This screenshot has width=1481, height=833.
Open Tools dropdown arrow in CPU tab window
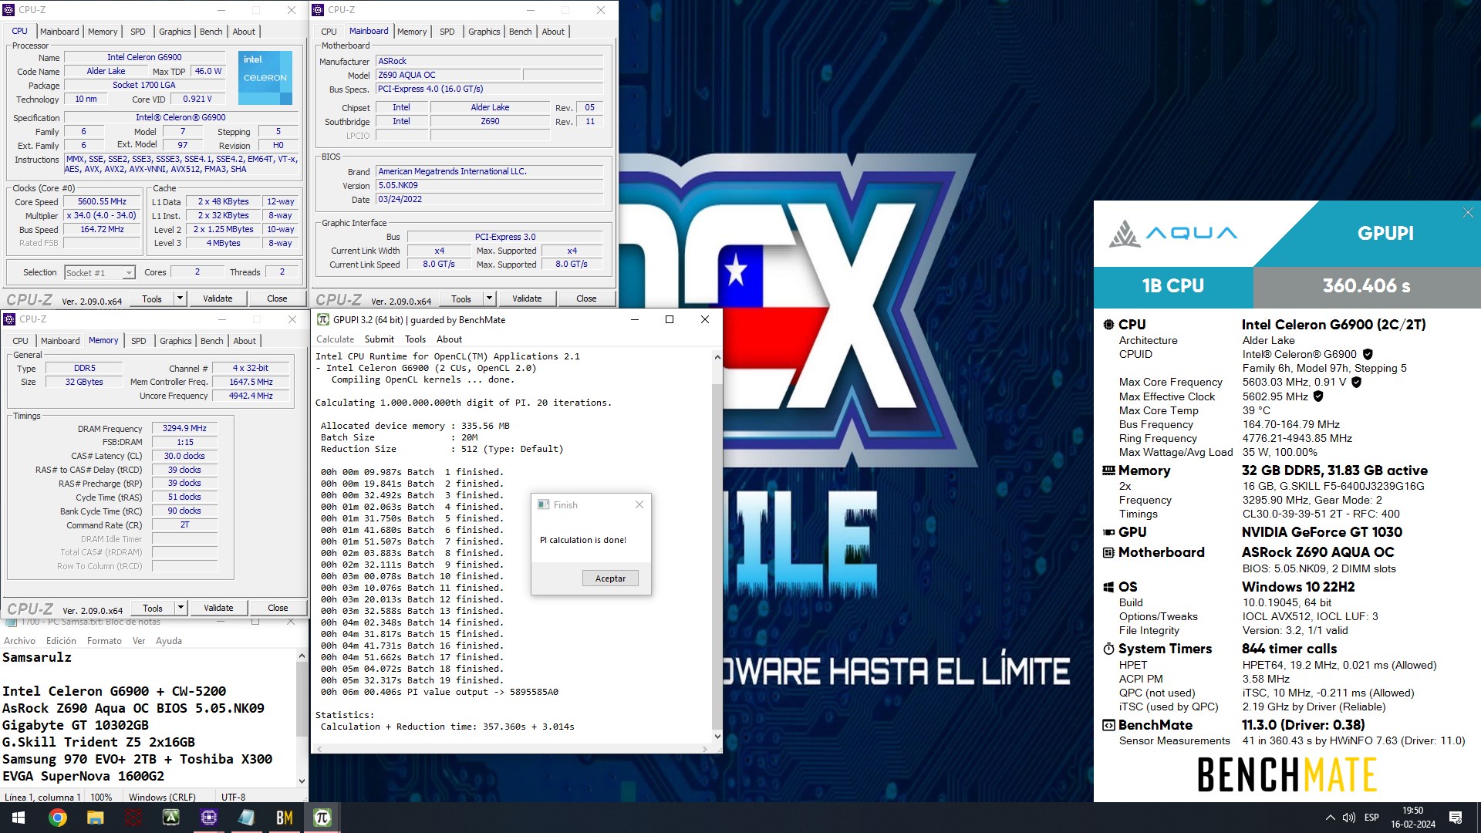180,298
